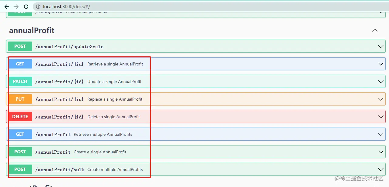Screen dimensions: 389x187
Task: Expand chevron on Retrieve multiple AnnualProfits row
Action: click(381, 135)
